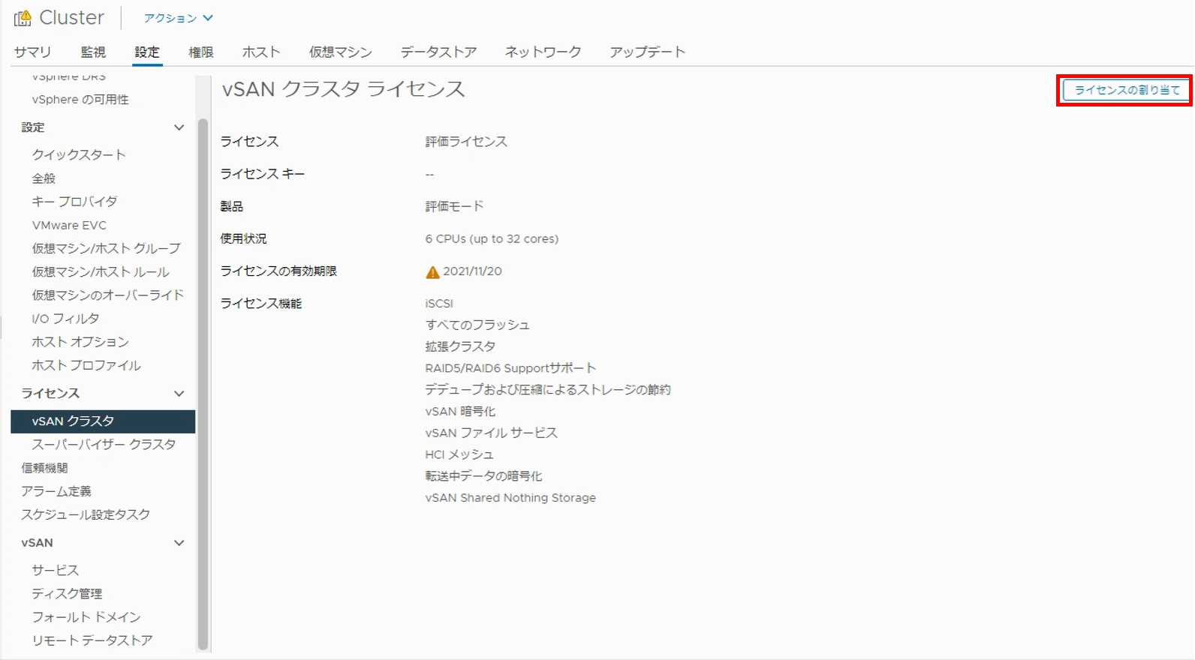Click the ライセンス キー label
1195x660 pixels.
(263, 174)
